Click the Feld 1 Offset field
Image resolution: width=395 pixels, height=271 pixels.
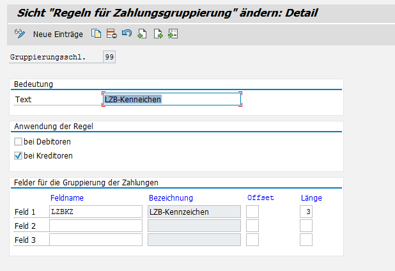252,212
